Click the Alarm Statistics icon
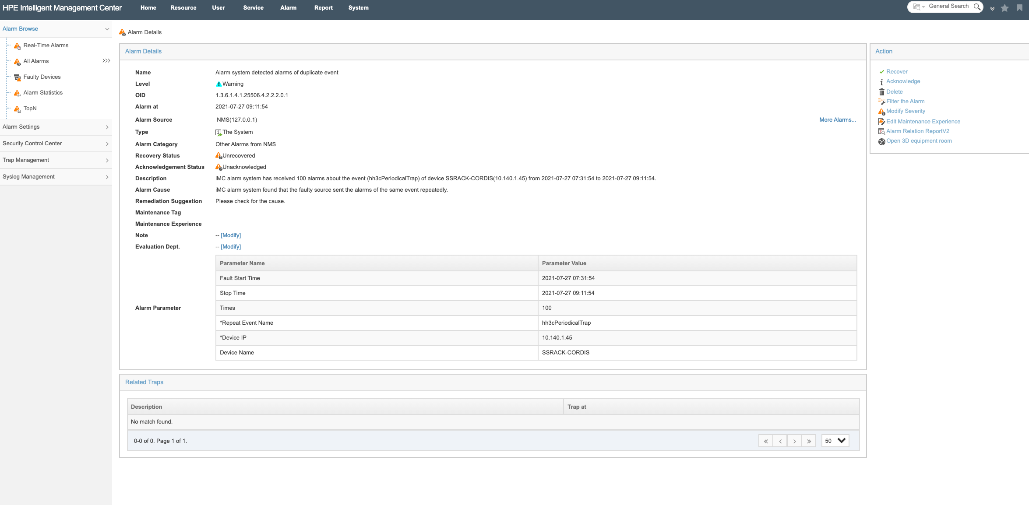The image size is (1029, 505). point(18,93)
